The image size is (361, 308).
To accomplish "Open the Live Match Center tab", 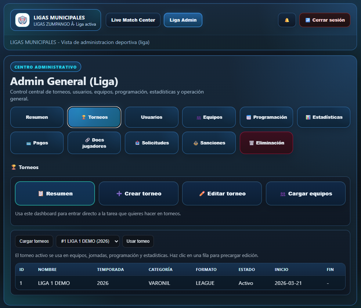I will pyautogui.click(x=133, y=20).
